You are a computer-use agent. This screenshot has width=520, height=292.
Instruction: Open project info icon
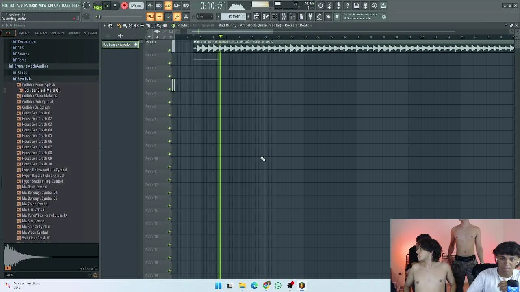pos(374,6)
